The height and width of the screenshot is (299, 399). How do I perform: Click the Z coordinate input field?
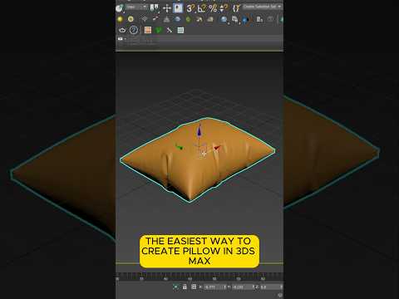point(270,287)
